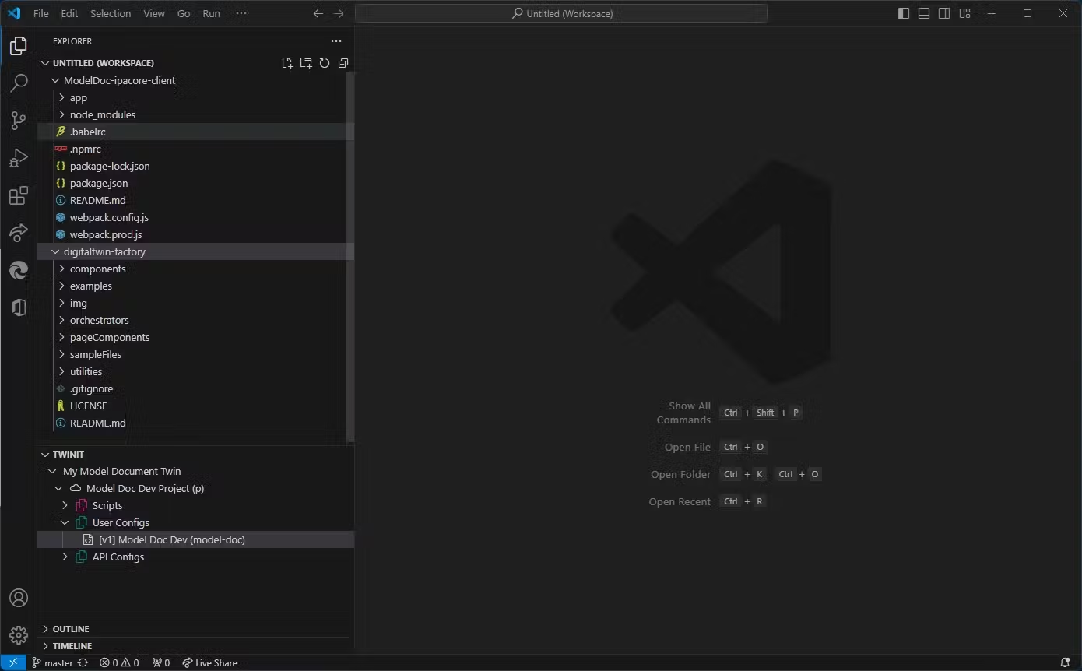The height and width of the screenshot is (671, 1082).
Task: Synchronize changes icon in status bar
Action: (x=83, y=662)
